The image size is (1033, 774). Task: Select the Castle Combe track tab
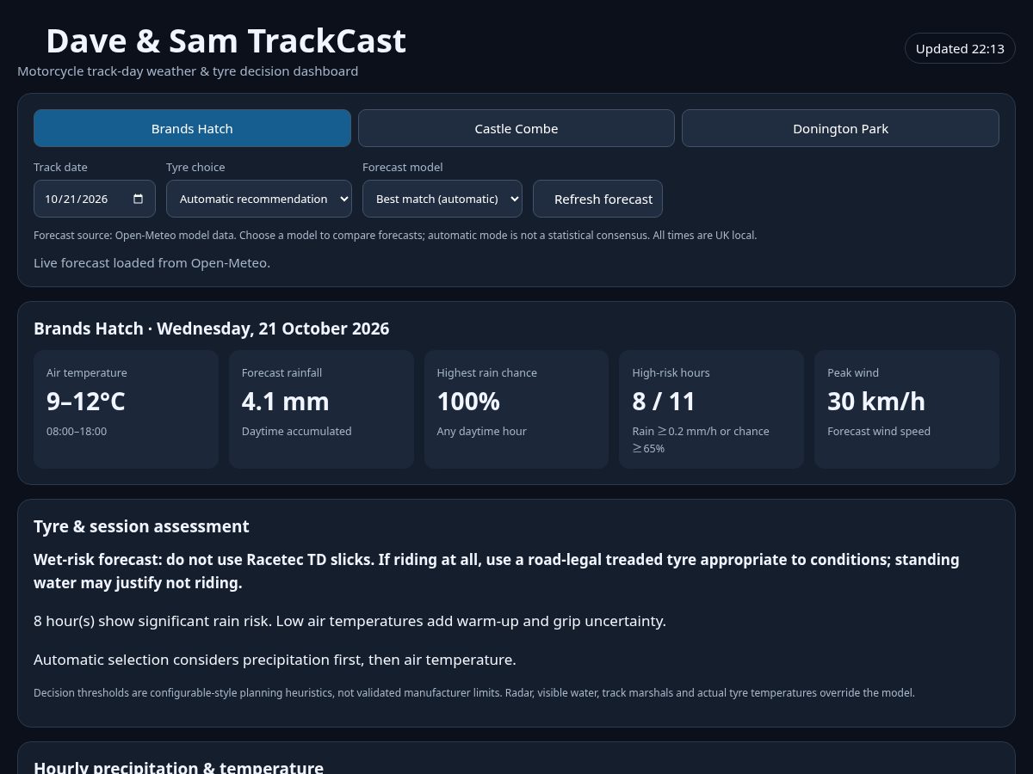tap(516, 128)
